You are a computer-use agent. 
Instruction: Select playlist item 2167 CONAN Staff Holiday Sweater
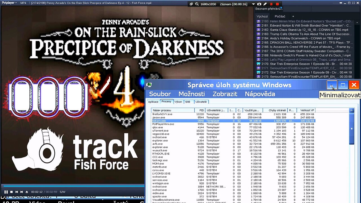[304, 51]
